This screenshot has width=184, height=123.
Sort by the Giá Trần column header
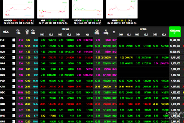point(20,31)
